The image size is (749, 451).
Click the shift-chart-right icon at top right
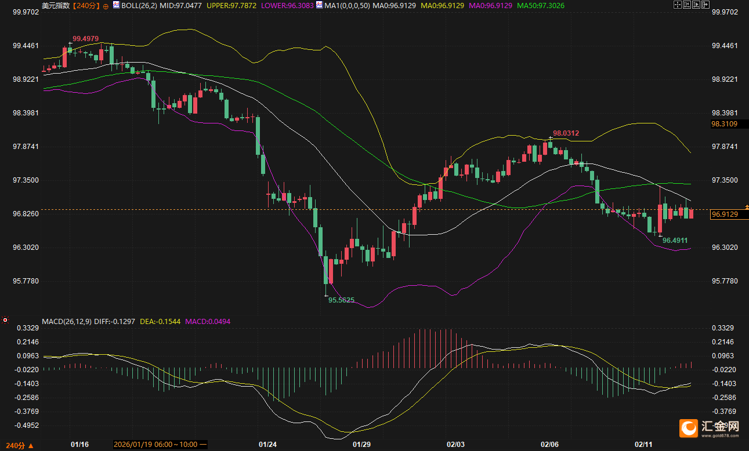[704, 5]
